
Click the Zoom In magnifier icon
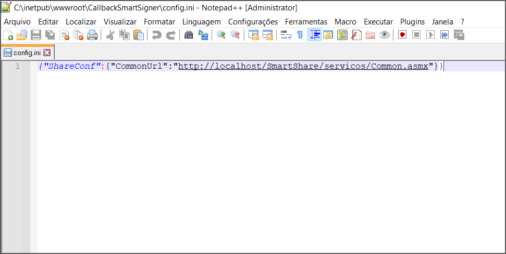(221, 35)
